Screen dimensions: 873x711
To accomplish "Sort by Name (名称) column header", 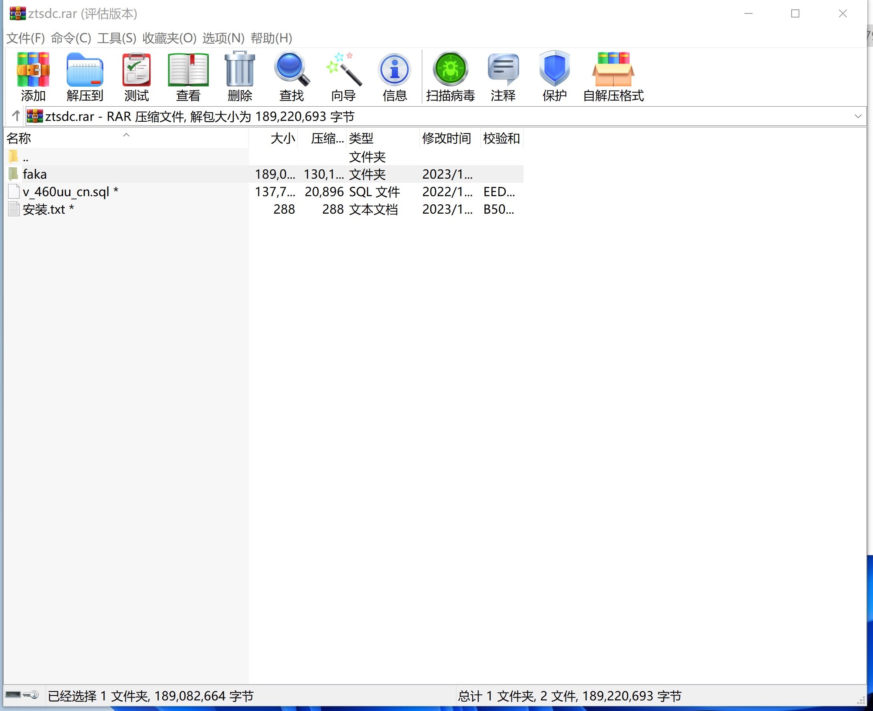I will pyautogui.click(x=126, y=138).
